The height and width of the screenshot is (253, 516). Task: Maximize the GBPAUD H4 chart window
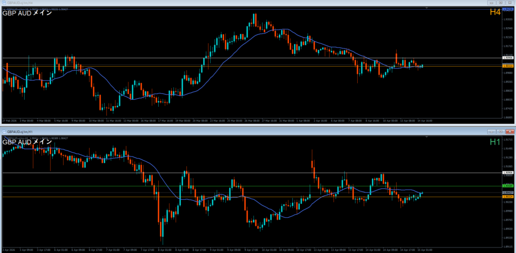pyautogui.click(x=500, y=3)
